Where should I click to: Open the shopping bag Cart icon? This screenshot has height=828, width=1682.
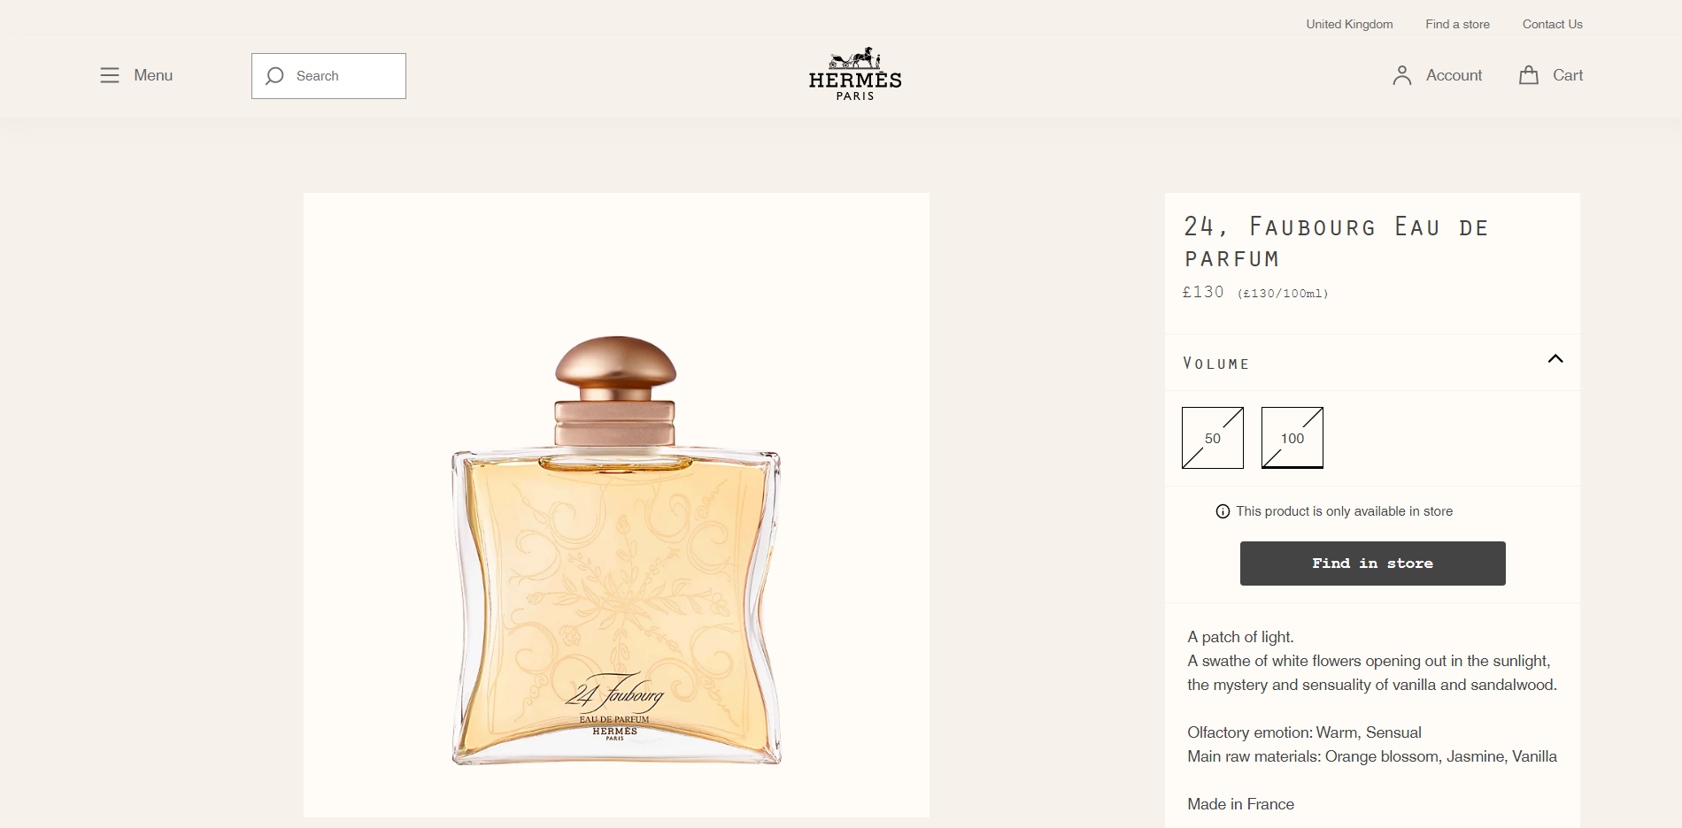[x=1529, y=75]
